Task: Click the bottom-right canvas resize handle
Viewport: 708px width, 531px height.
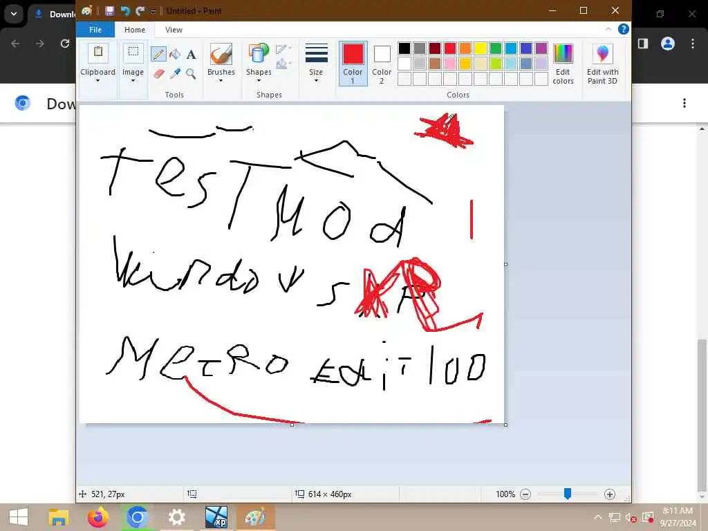Action: pyautogui.click(x=505, y=425)
